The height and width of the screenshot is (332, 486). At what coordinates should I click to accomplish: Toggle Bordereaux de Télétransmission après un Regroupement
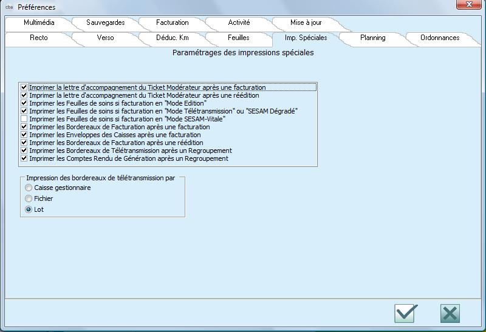[x=24, y=151]
